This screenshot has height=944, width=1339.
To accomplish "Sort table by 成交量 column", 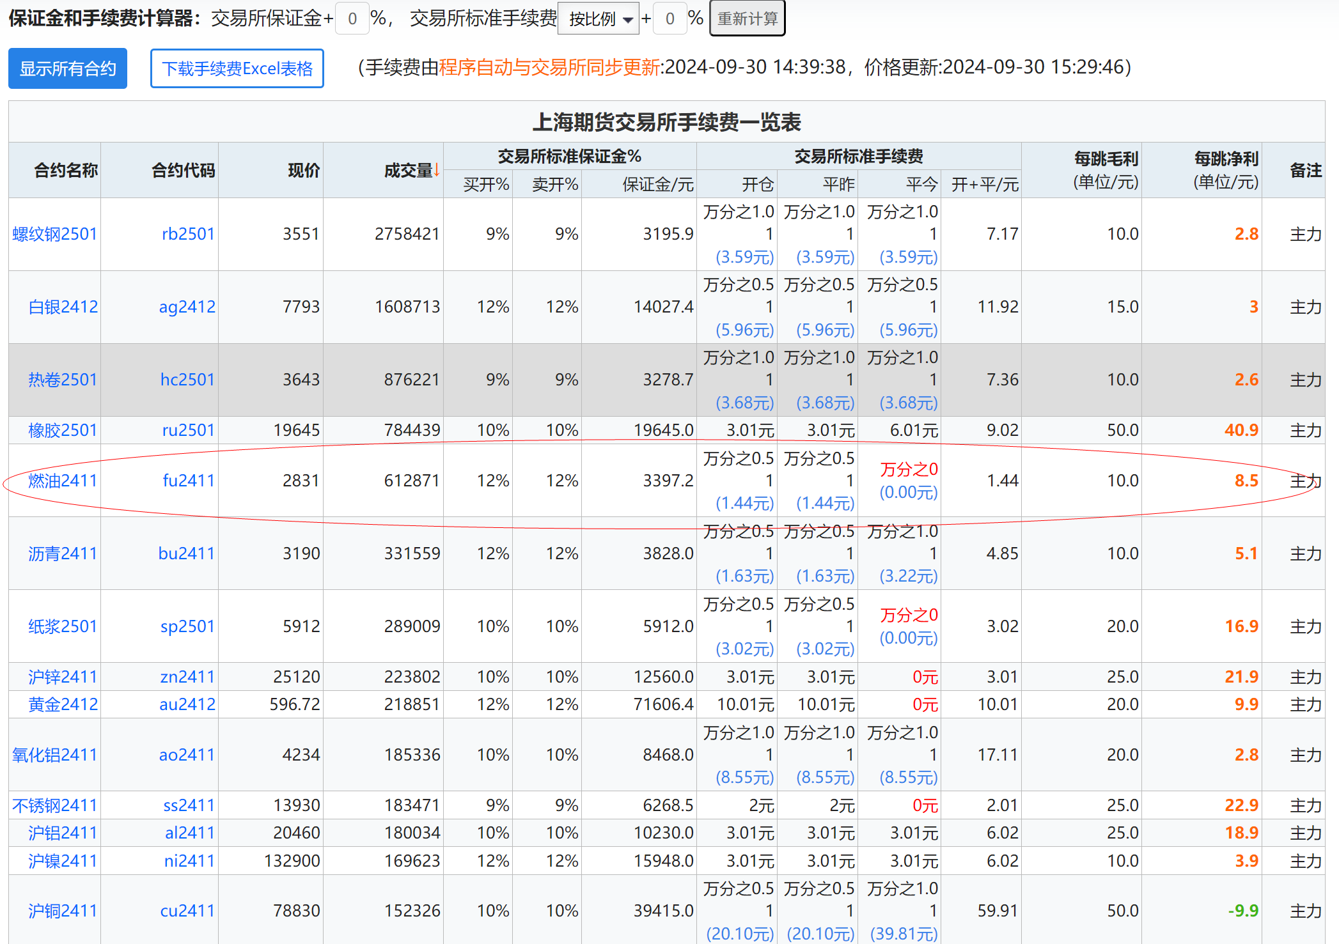I will pyautogui.click(x=409, y=170).
